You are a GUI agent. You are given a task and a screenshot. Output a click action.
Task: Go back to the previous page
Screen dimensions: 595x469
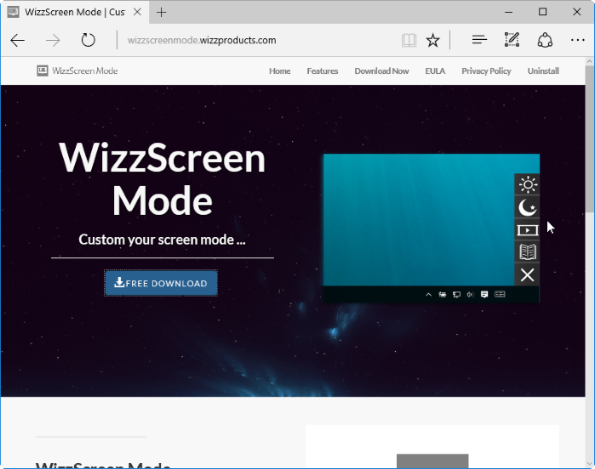click(x=18, y=40)
